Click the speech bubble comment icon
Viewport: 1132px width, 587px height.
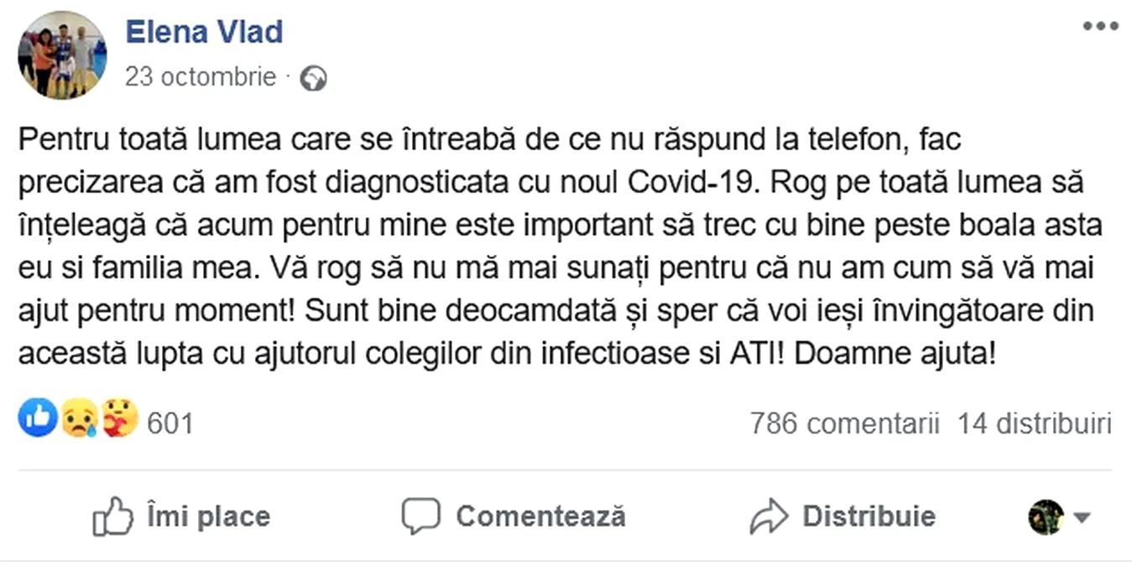tap(420, 517)
